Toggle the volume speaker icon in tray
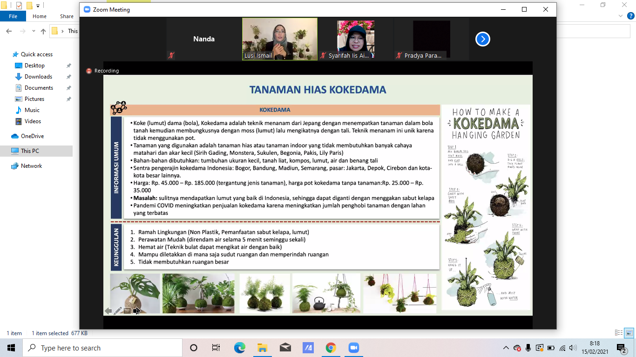Screen dimensions: 636x357 pyautogui.click(x=573, y=348)
